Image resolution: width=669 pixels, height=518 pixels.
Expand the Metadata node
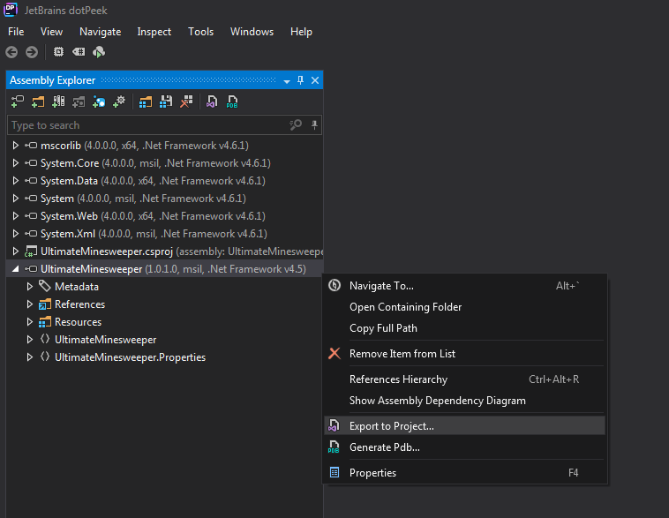(29, 287)
